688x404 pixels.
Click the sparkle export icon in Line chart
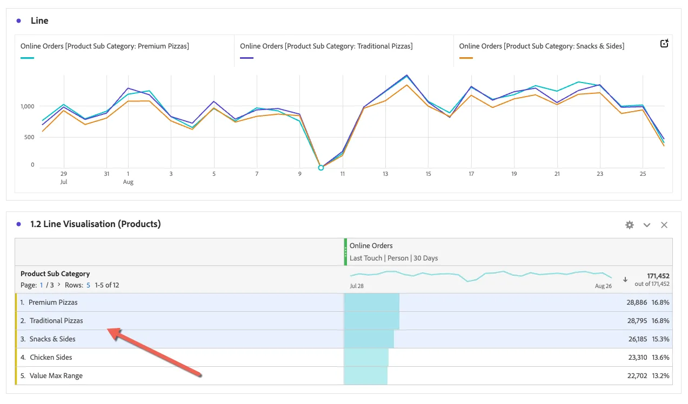pyautogui.click(x=665, y=44)
